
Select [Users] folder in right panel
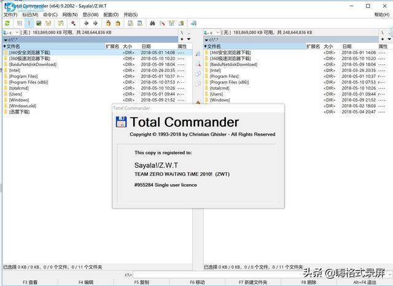point(216,94)
